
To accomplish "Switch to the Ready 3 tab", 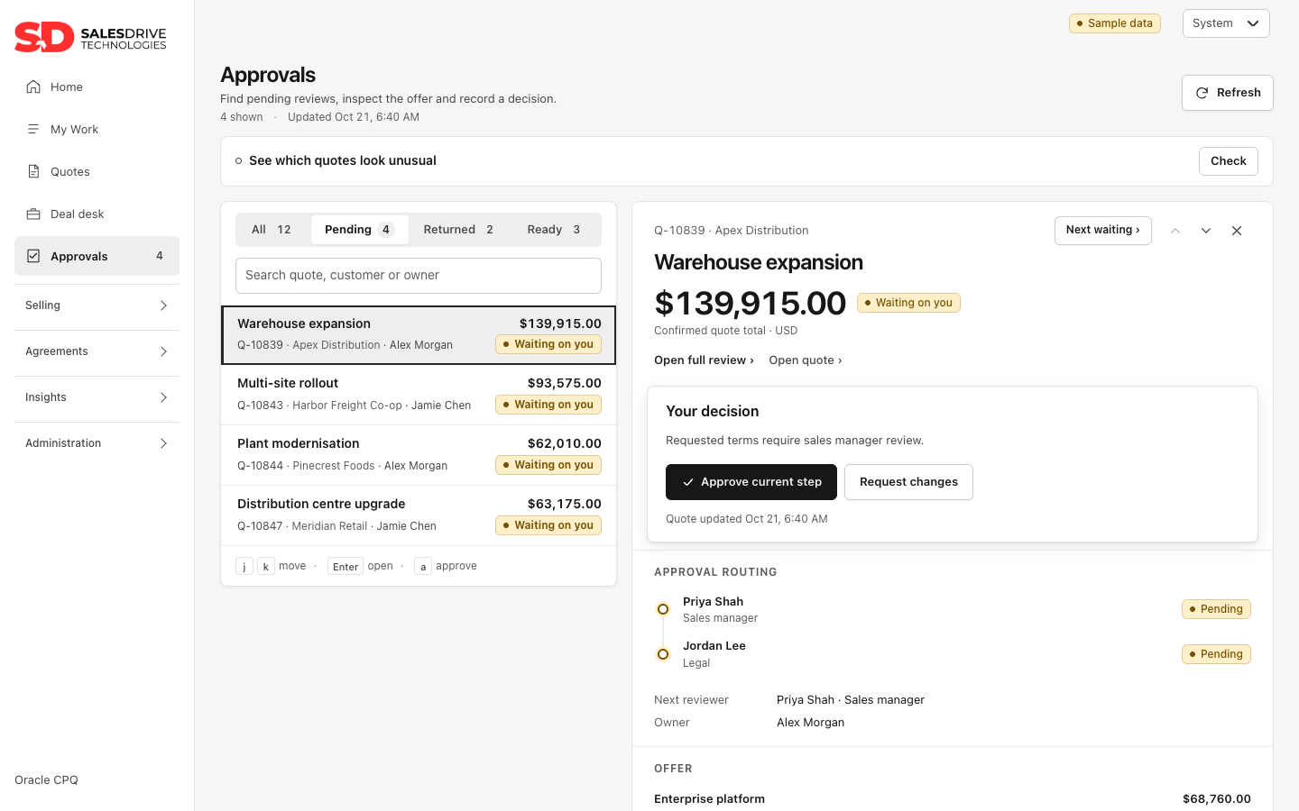I will coord(554,230).
